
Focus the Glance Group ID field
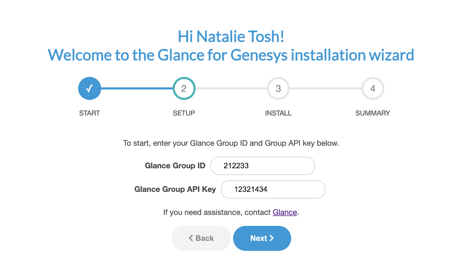tap(263, 166)
